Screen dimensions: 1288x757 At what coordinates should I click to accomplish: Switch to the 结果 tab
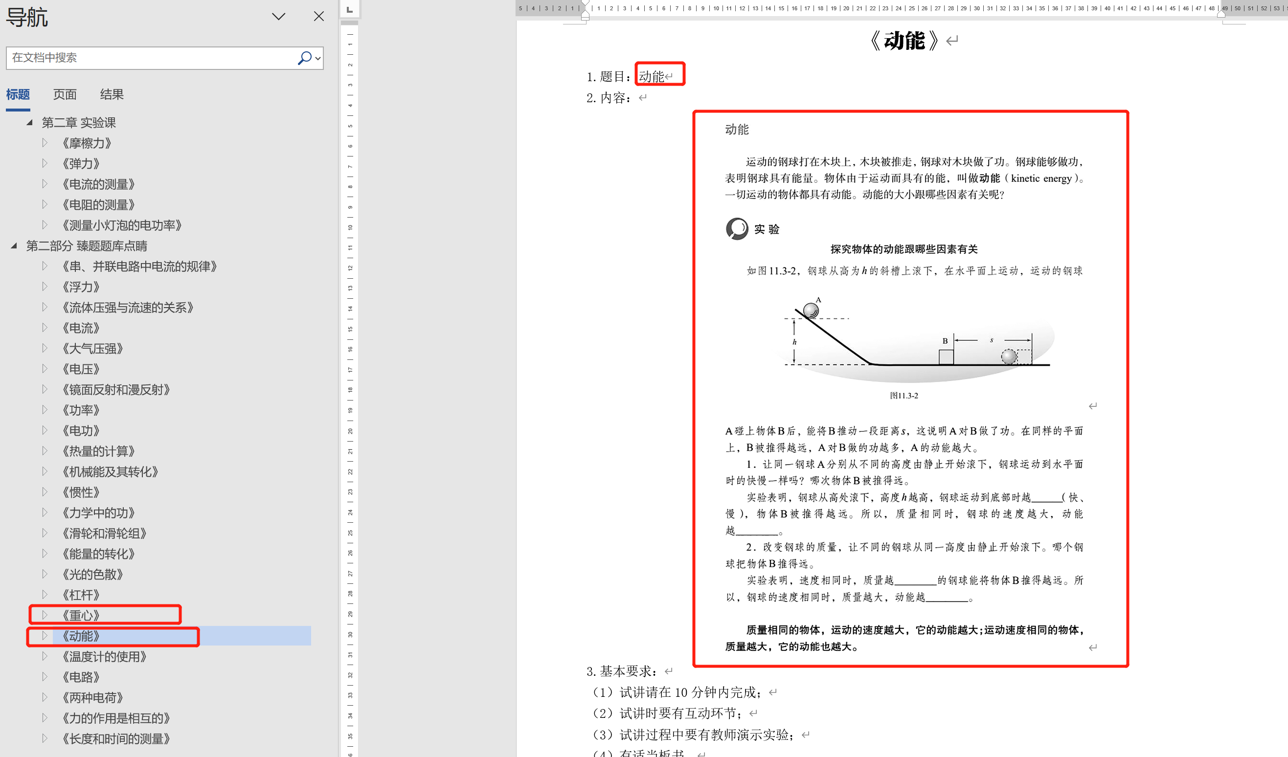[112, 94]
